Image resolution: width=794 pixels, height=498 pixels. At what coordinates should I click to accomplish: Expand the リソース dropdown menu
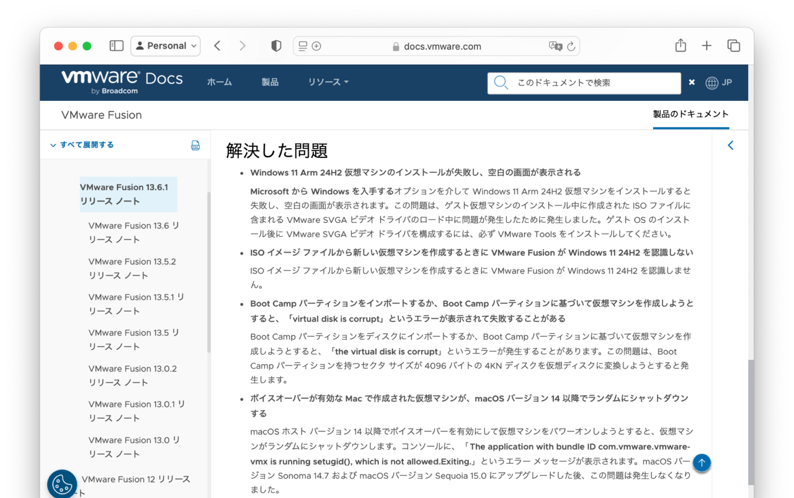tap(328, 82)
